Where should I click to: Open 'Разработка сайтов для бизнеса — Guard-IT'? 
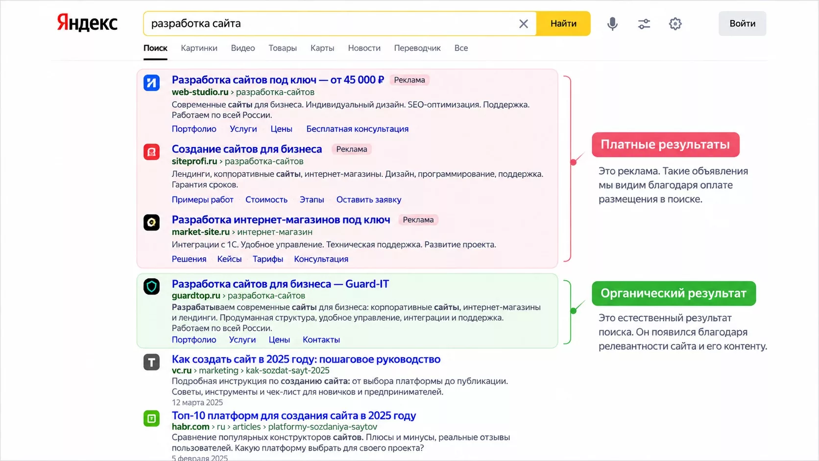(280, 284)
